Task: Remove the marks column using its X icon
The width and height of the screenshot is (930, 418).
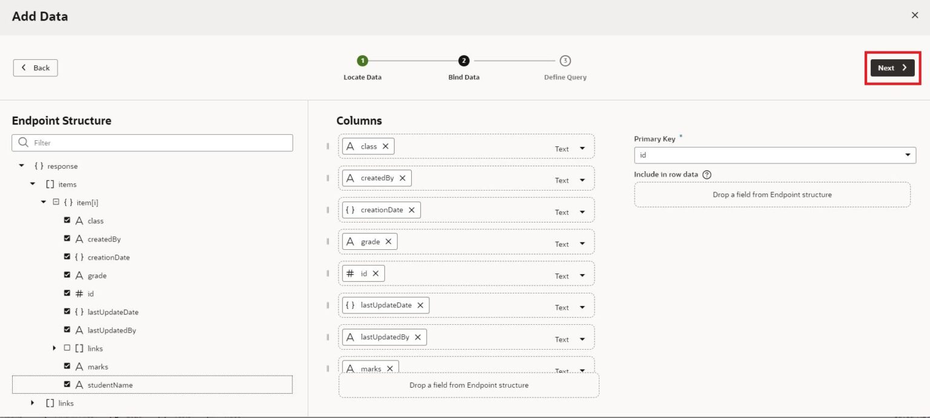Action: 390,368
